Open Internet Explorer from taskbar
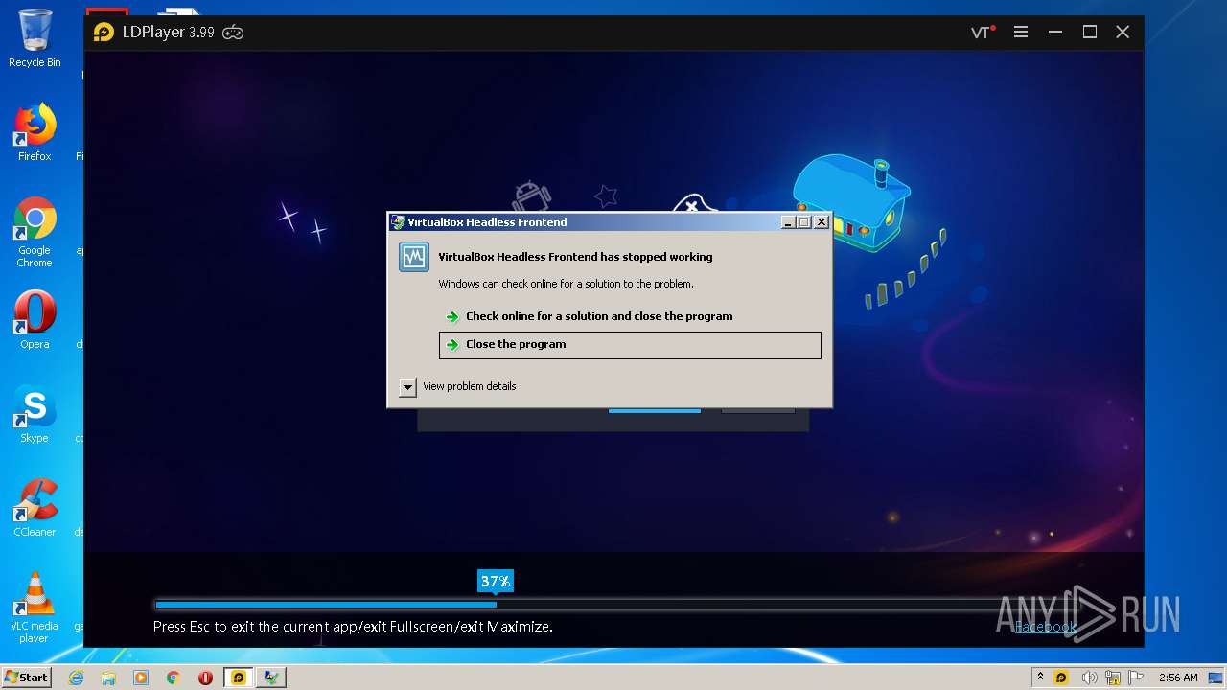 76,678
